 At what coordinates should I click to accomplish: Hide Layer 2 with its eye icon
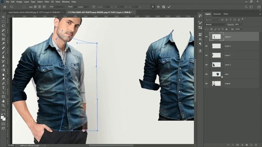(206, 46)
